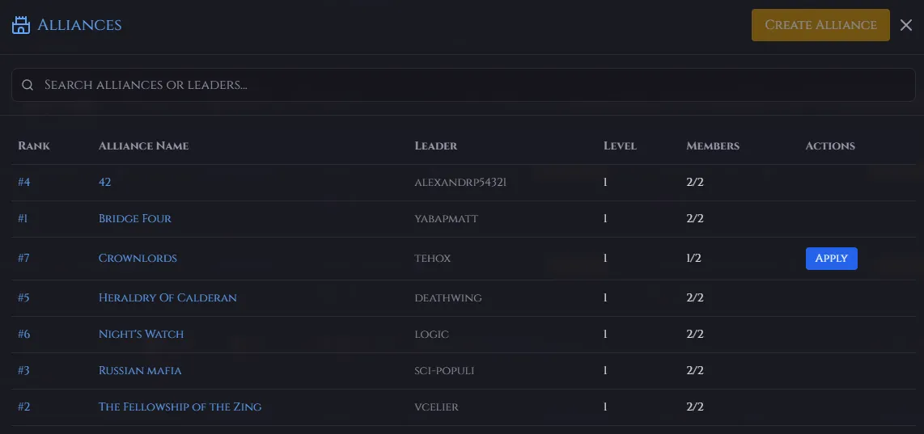Screen dimensions: 924x434
Task: Open The Fellowship of the Zing
Action: coord(180,407)
